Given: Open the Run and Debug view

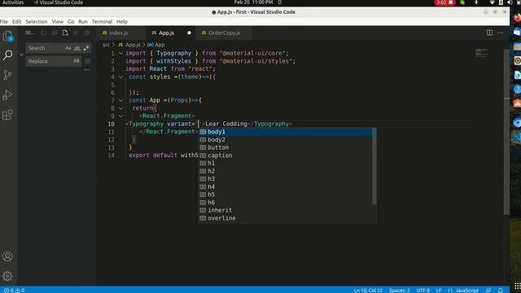Looking at the screenshot, I should [7, 95].
